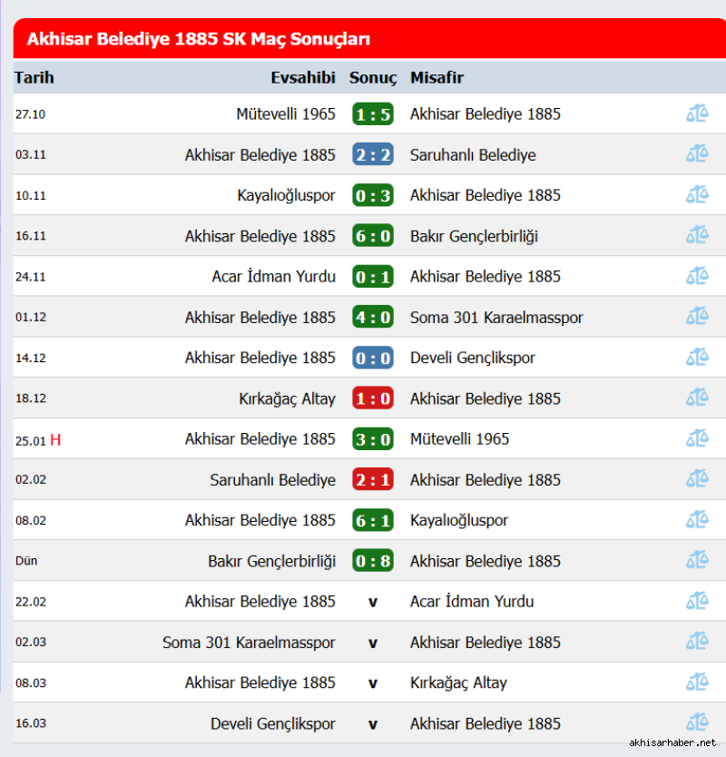Screen dimensions: 726x757
Task: Click the scale icon for the 27.10 match
Action: (x=697, y=113)
